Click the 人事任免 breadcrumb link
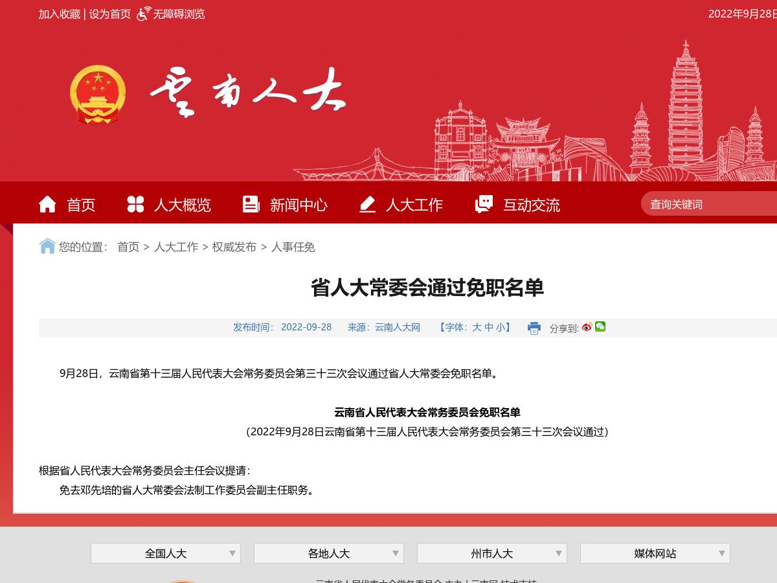This screenshot has height=583, width=777. [x=293, y=247]
